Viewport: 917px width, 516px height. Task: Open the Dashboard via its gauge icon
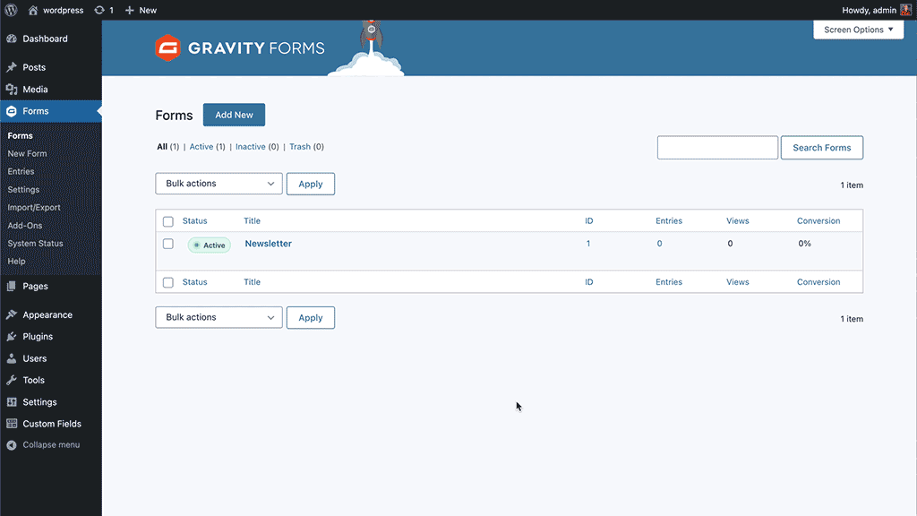pos(13,39)
